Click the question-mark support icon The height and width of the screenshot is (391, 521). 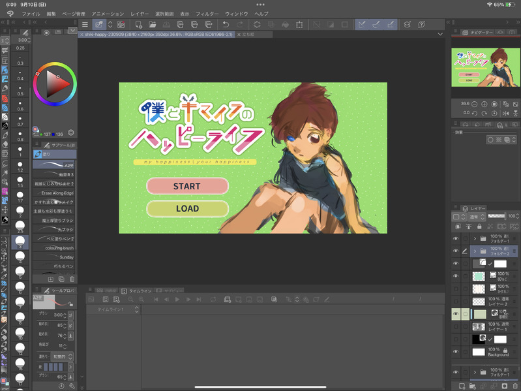coord(421,25)
